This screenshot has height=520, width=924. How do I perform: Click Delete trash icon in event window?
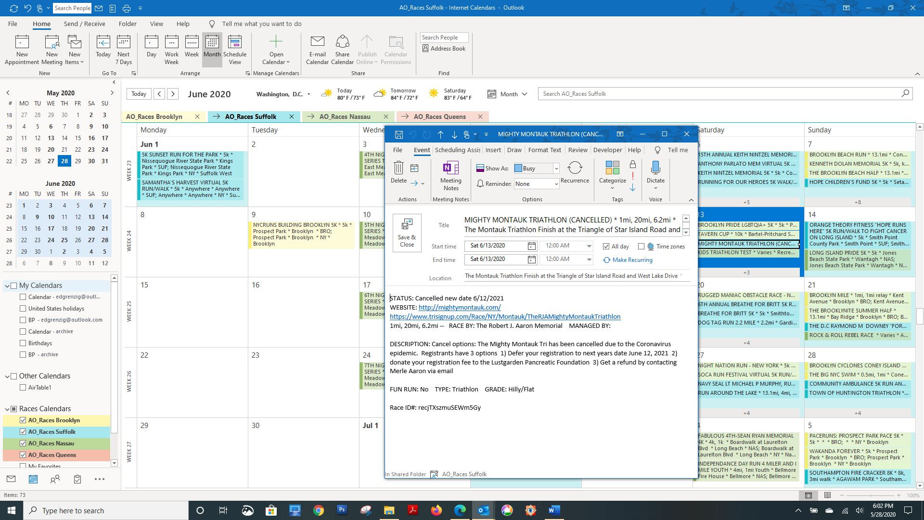(398, 169)
